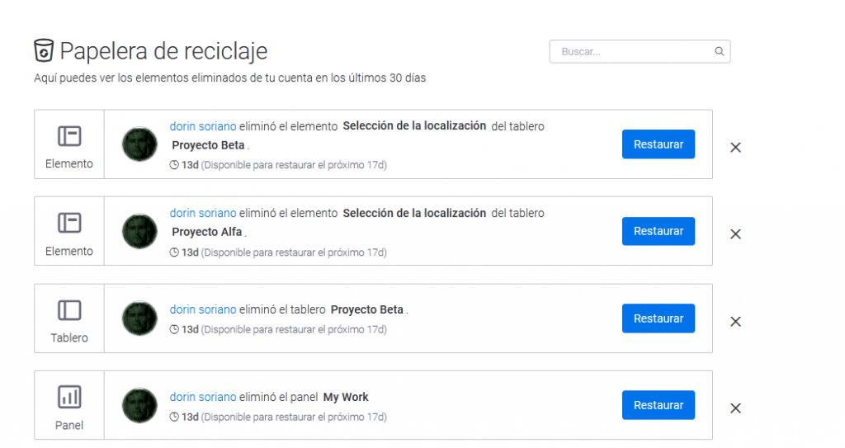Click the avatar in the Proyecto Alfa row
Image resolution: width=845 pixels, height=448 pixels.
point(139,231)
